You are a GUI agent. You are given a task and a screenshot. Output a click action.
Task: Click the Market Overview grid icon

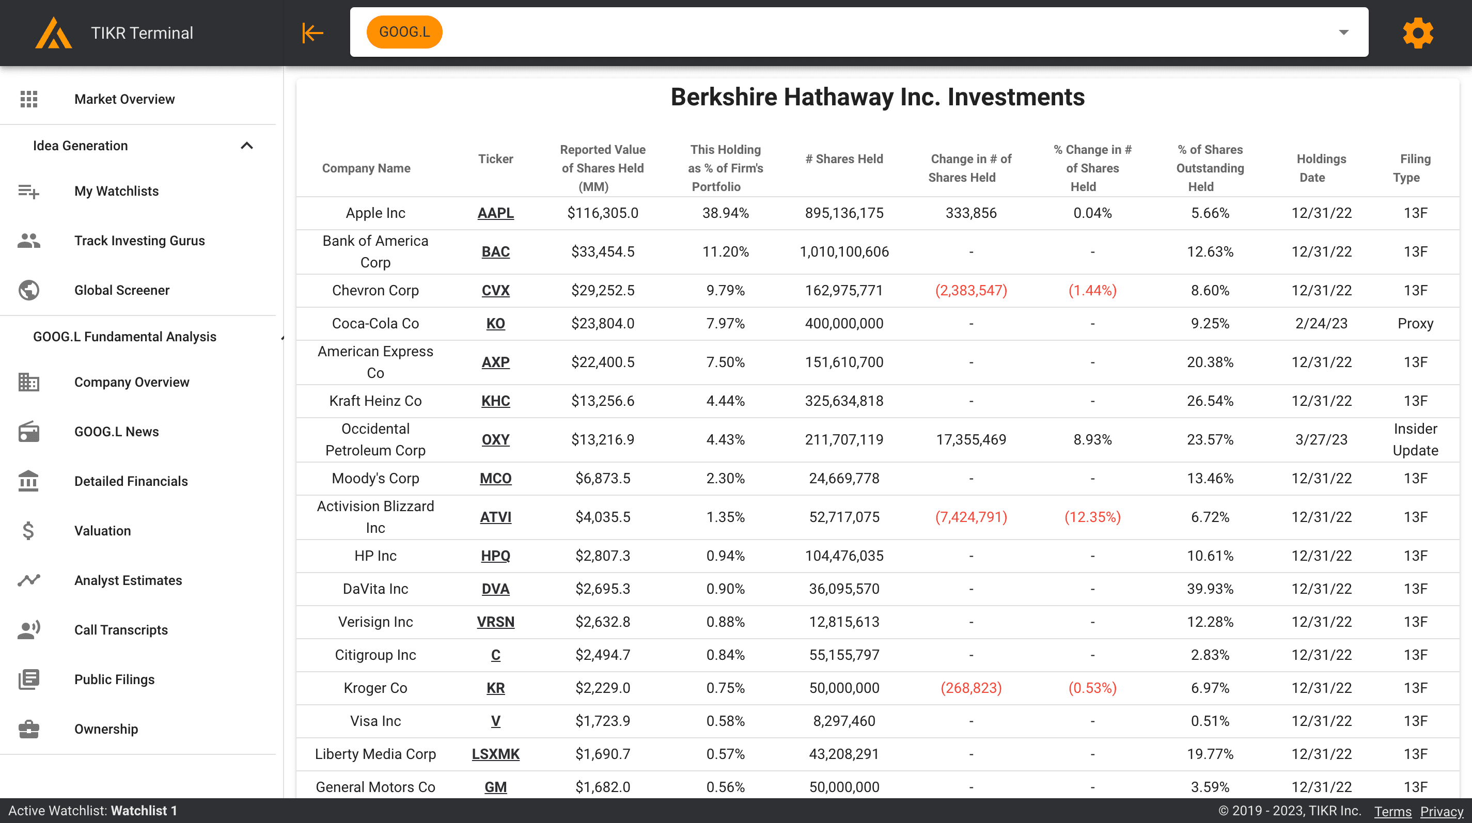pyautogui.click(x=28, y=99)
